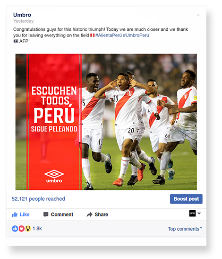Click the thumbs-up Like icon

click(15, 214)
